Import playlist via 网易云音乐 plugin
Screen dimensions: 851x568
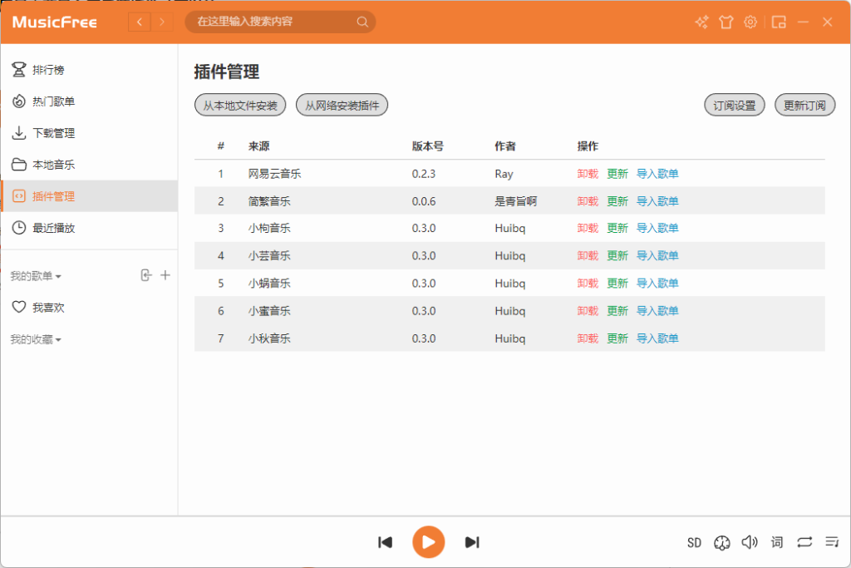[x=657, y=174]
